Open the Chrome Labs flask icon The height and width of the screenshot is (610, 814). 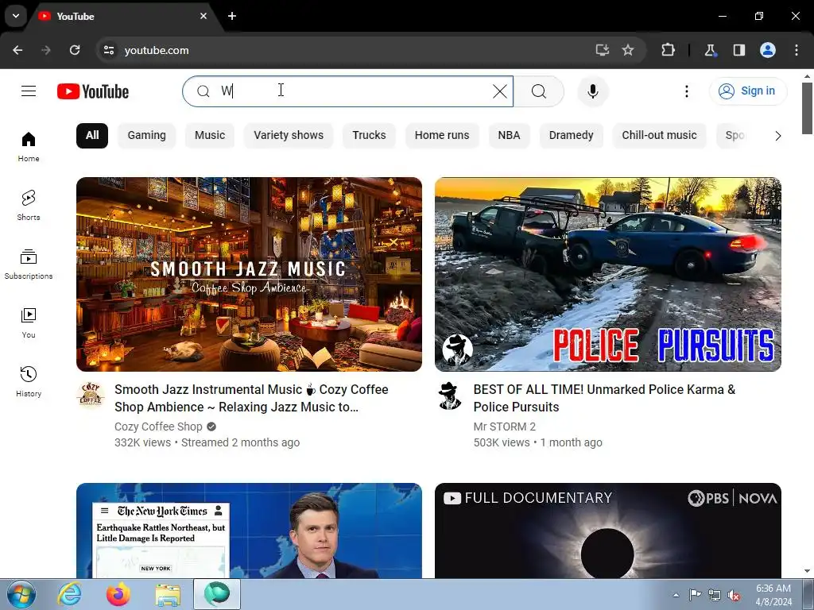(x=710, y=50)
